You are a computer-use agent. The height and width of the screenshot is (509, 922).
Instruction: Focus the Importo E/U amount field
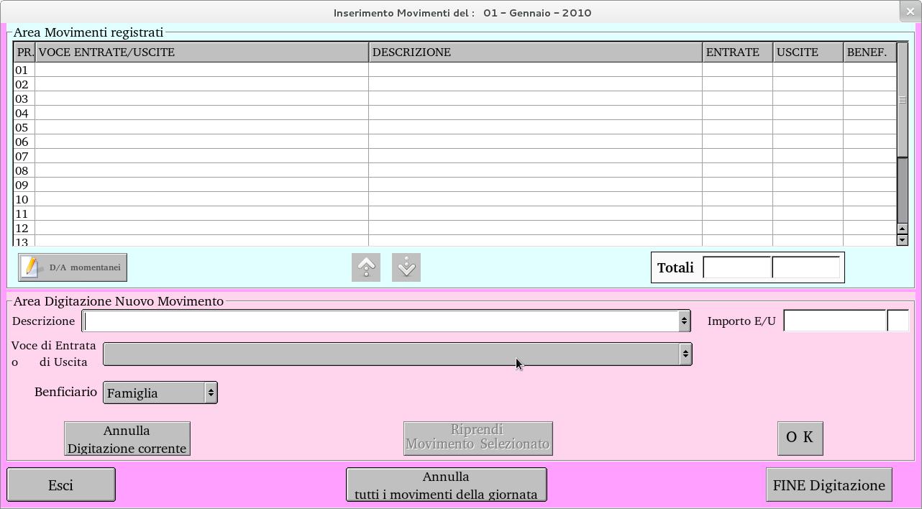point(834,321)
